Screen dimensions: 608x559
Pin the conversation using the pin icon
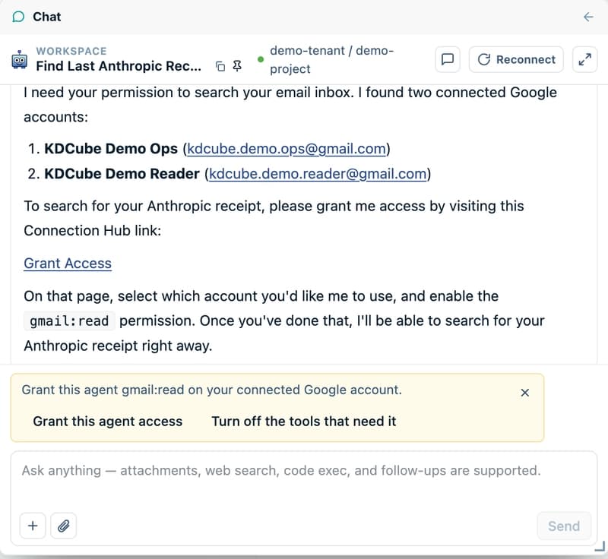point(237,66)
